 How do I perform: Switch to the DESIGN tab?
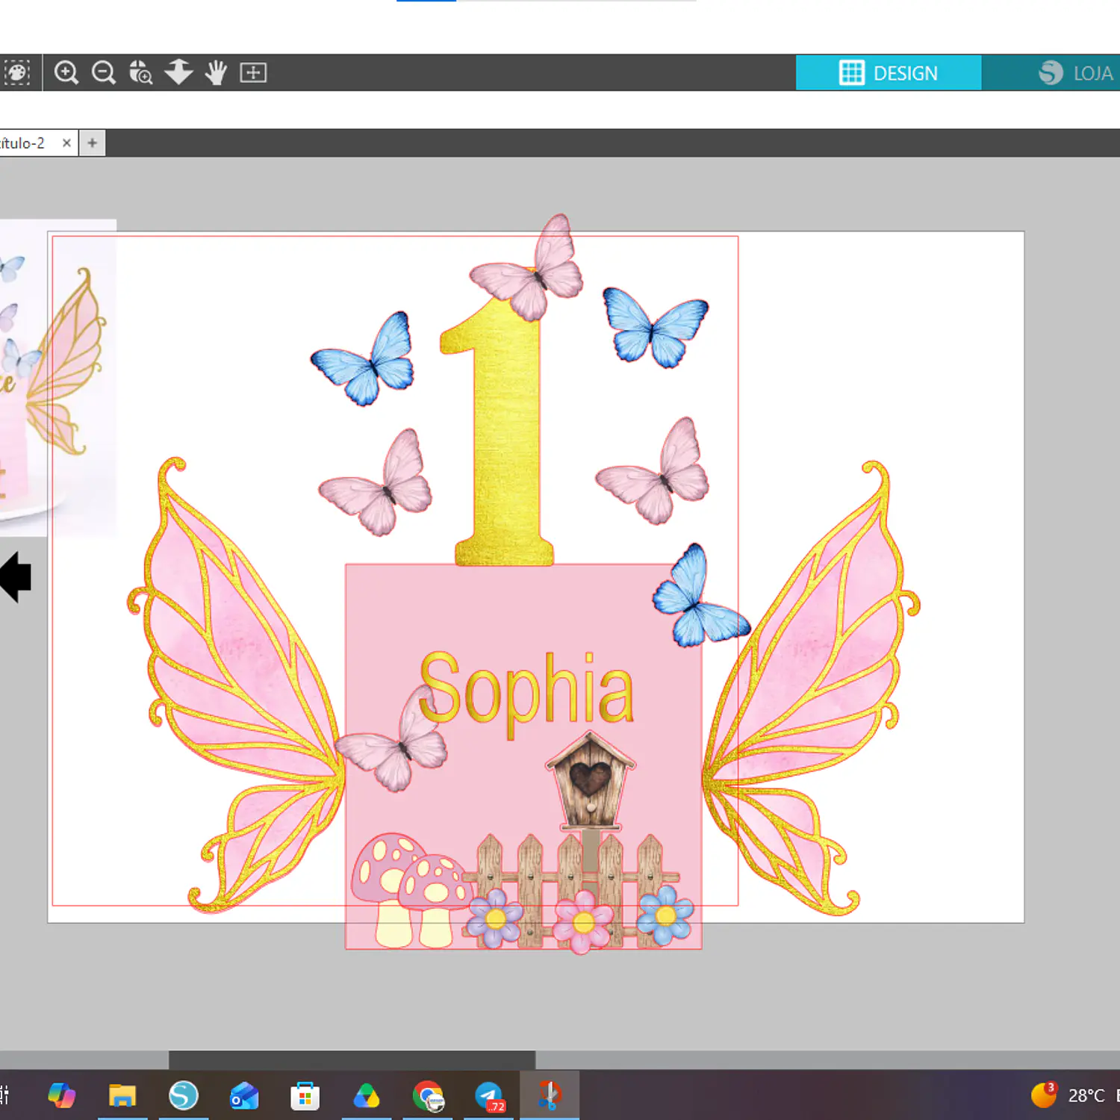coord(889,73)
